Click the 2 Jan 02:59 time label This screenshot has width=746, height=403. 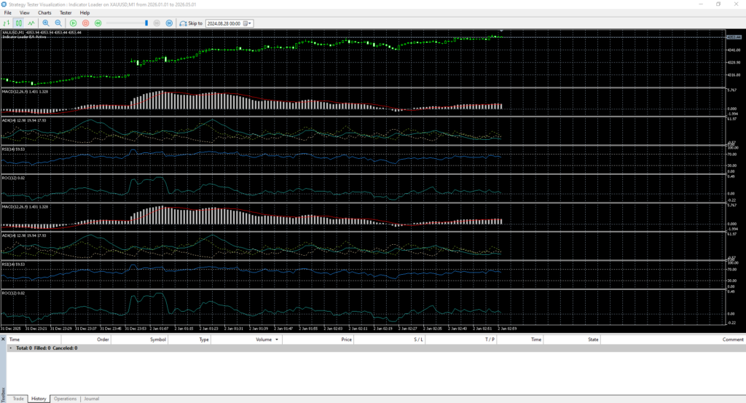[507, 329]
